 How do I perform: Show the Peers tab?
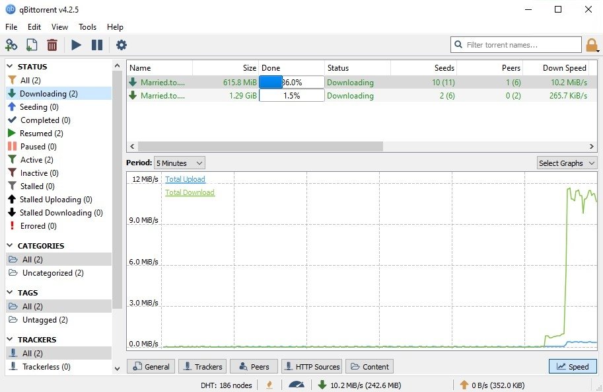(253, 366)
